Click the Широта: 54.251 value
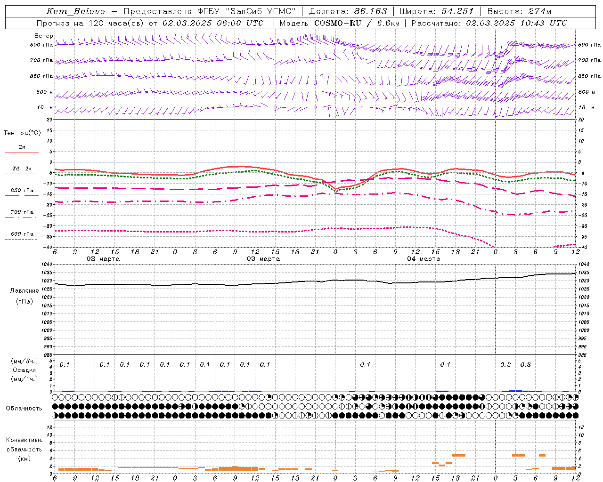 coord(436,11)
